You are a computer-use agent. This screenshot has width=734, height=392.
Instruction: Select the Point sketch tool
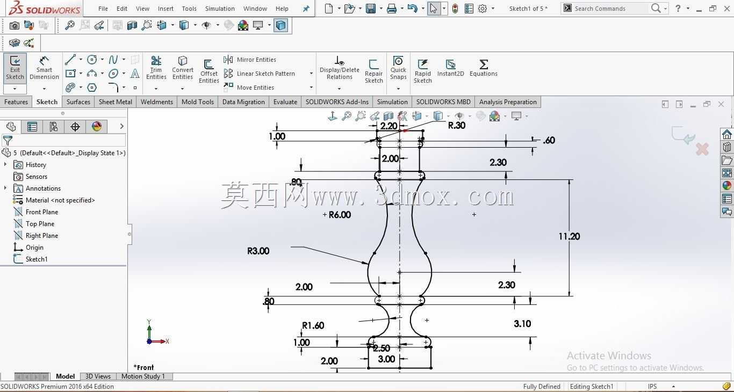coord(135,88)
